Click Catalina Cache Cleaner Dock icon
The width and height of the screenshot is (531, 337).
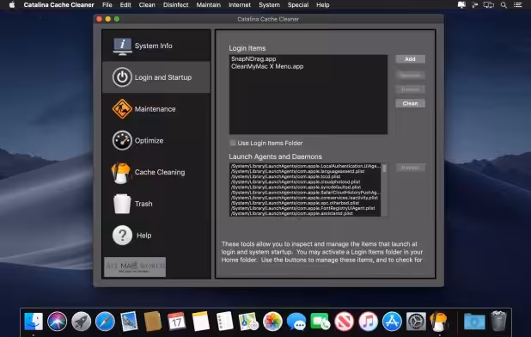(439, 321)
